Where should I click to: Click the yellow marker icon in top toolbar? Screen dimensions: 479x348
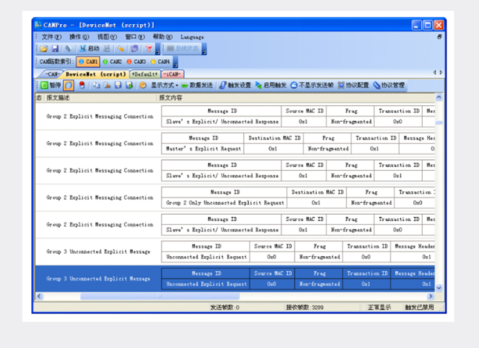coord(121,48)
